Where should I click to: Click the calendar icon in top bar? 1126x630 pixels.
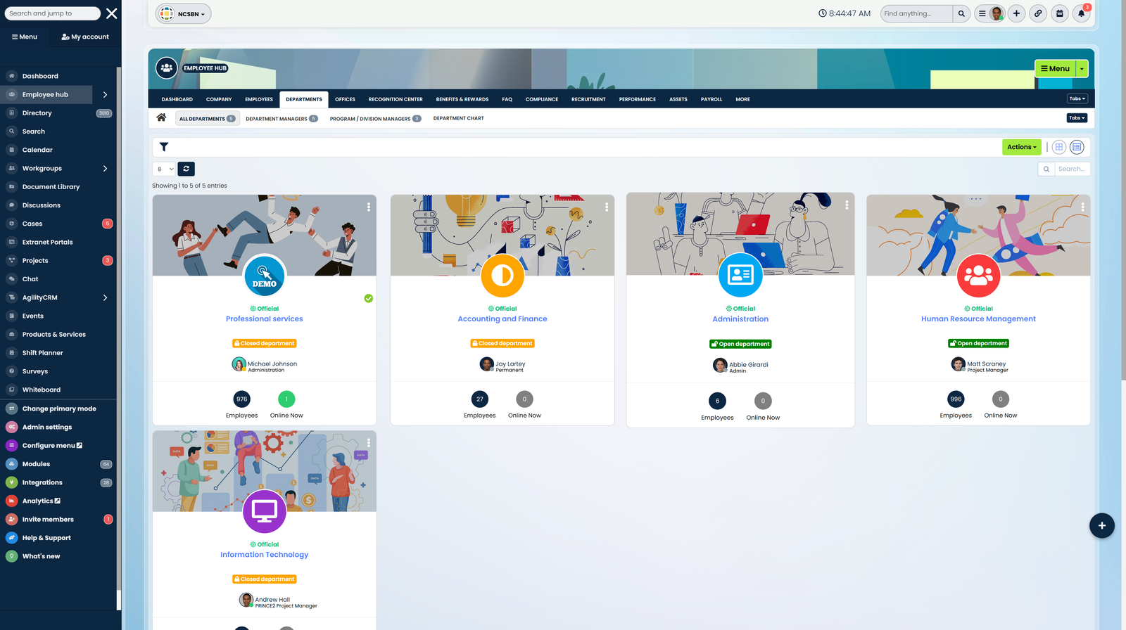click(x=1059, y=13)
